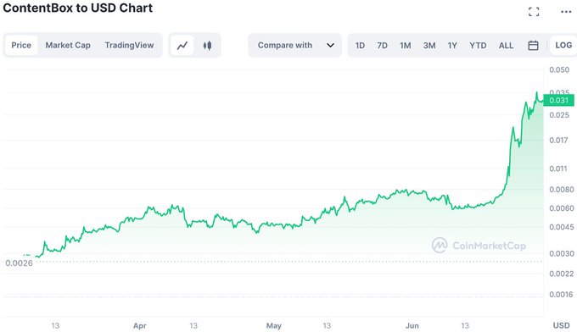
Task: Open fullscreen chart mode icon
Action: tap(534, 12)
